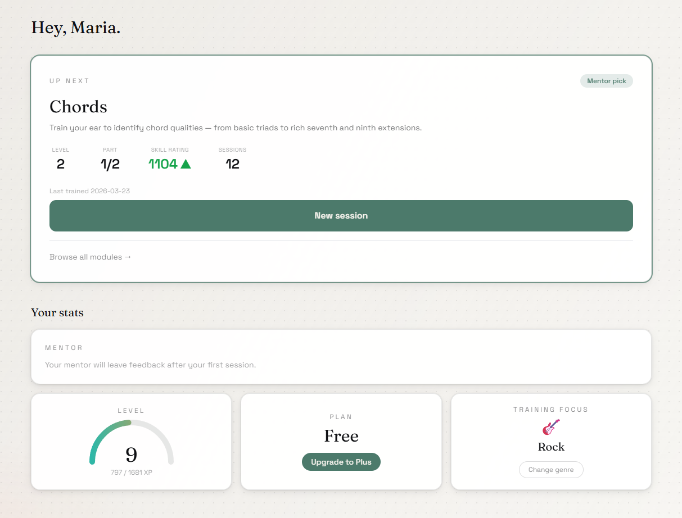The height and width of the screenshot is (518, 682).
Task: Open Browse all modules
Action: pos(90,257)
